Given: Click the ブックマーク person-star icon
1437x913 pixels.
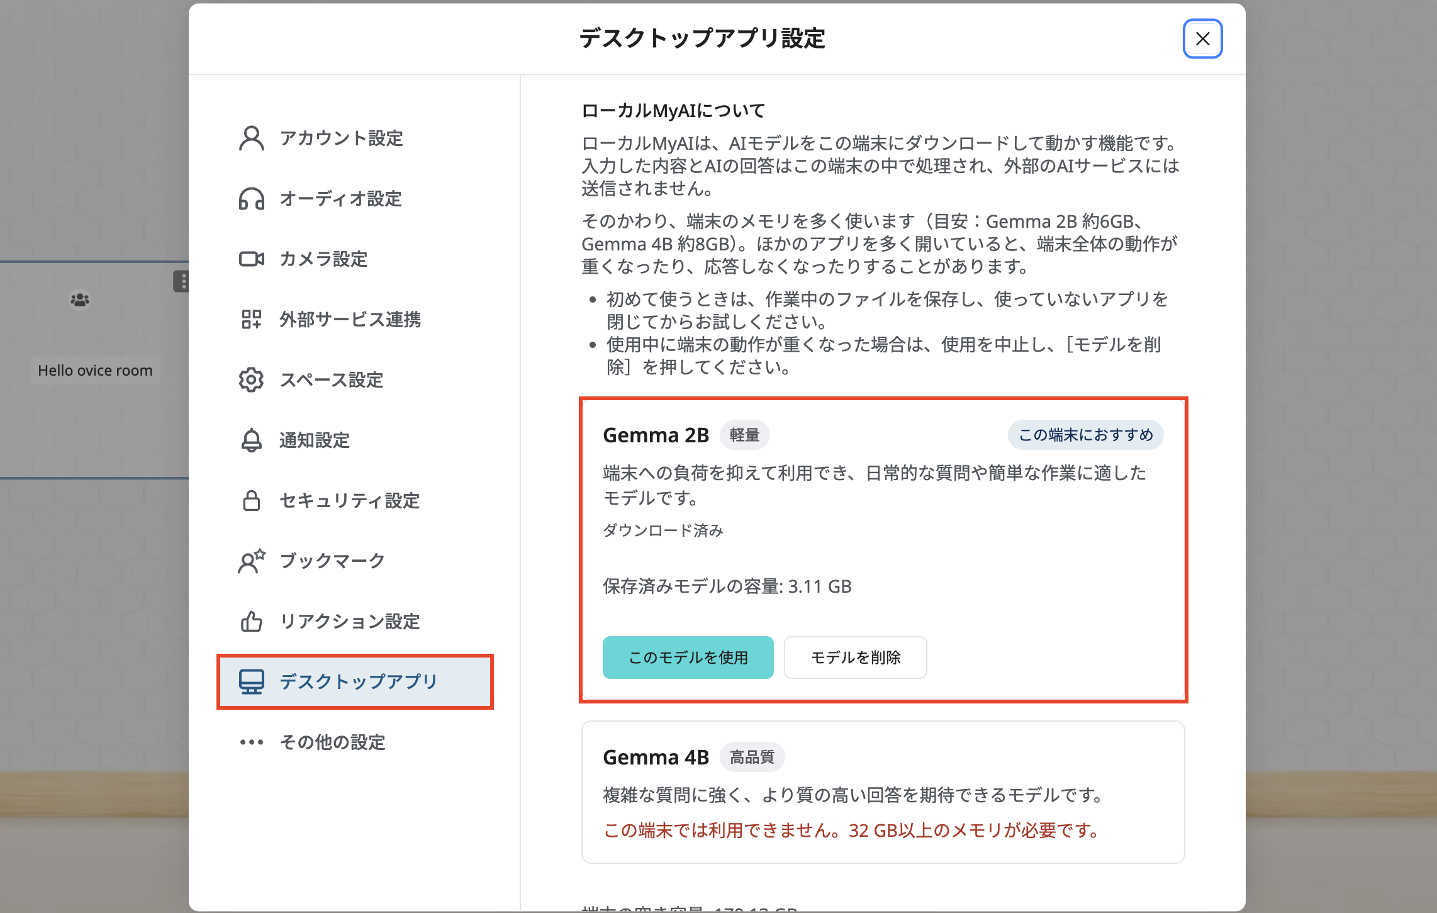Looking at the screenshot, I should coord(252,561).
